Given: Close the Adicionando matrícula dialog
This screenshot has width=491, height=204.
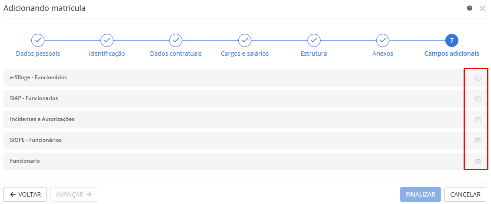Looking at the screenshot, I should click(x=482, y=8).
